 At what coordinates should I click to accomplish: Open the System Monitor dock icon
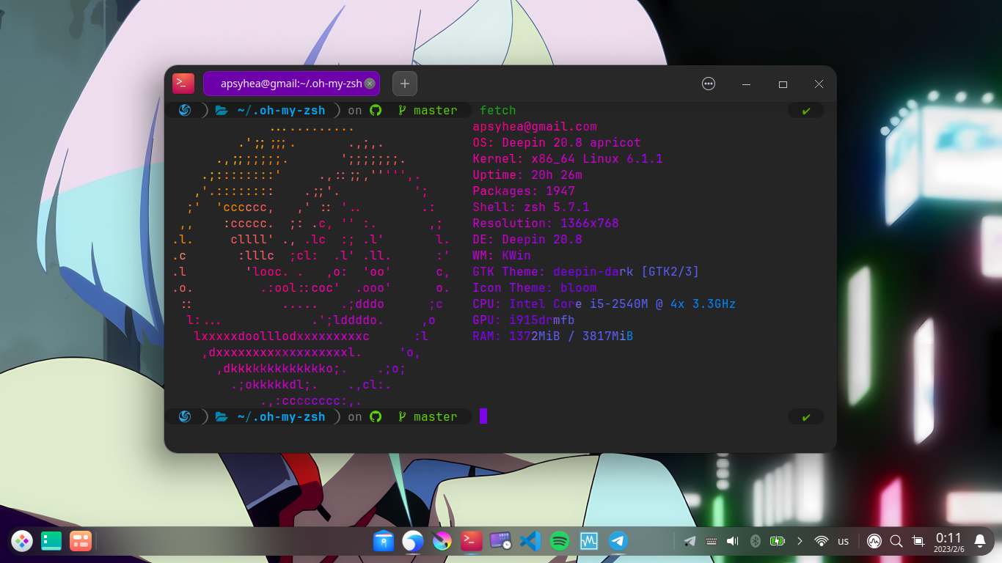(589, 541)
